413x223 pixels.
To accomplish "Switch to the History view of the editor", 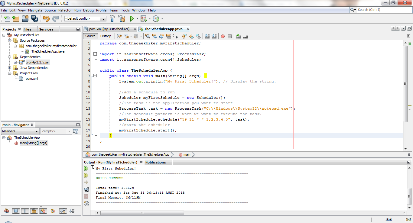I will 106,36.
